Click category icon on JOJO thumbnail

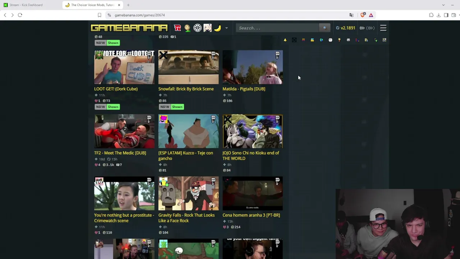click(277, 119)
